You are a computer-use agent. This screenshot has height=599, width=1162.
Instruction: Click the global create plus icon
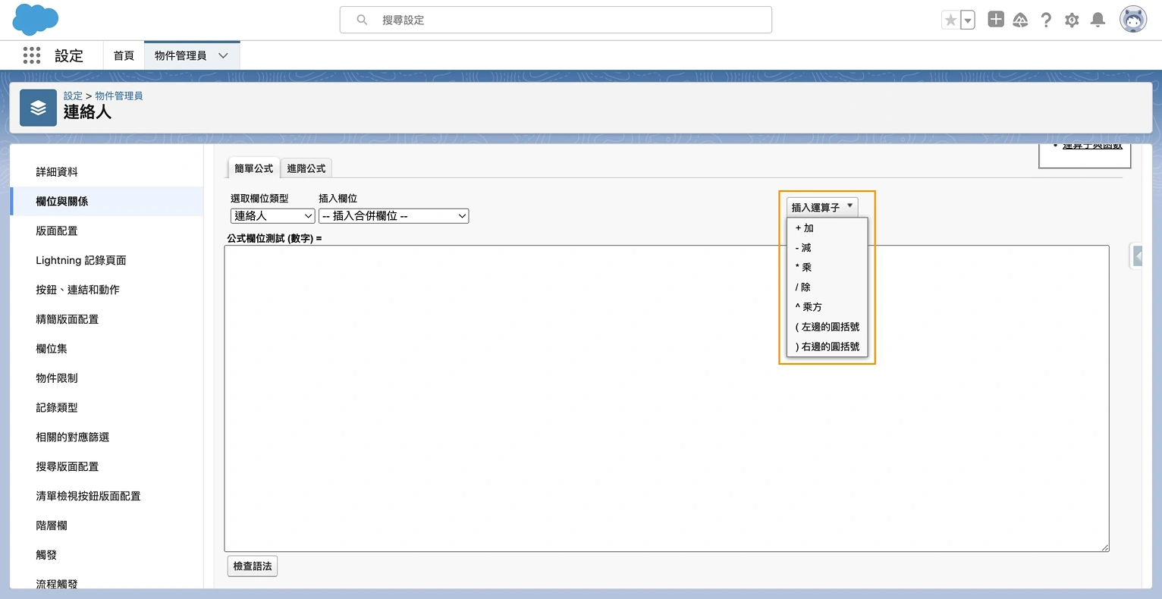995,19
